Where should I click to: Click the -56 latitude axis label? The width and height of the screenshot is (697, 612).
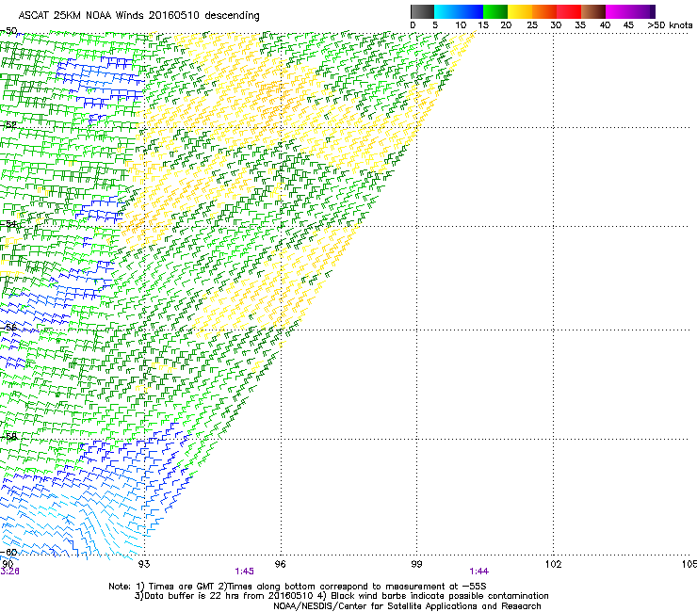coord(8,328)
